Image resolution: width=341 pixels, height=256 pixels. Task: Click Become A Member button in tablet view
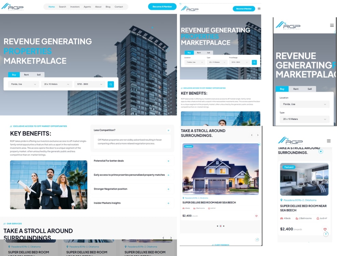tap(244, 9)
